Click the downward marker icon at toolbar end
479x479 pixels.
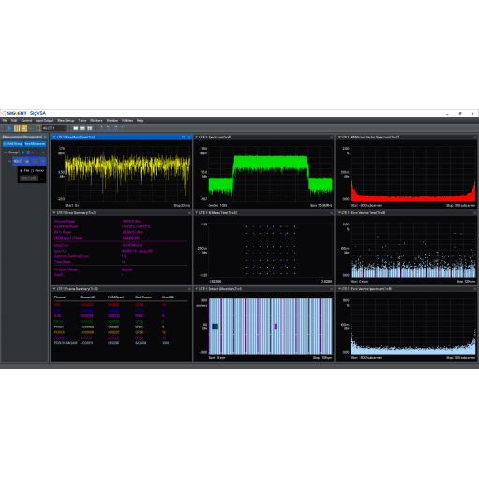point(123,128)
